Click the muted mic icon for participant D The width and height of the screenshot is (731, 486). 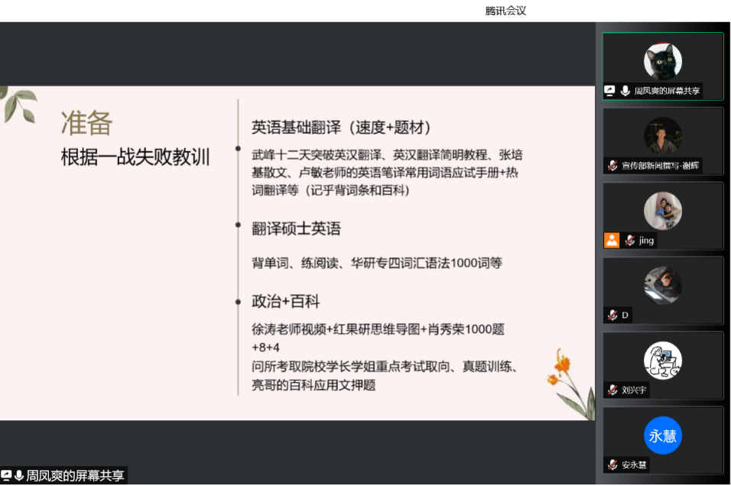click(x=612, y=315)
